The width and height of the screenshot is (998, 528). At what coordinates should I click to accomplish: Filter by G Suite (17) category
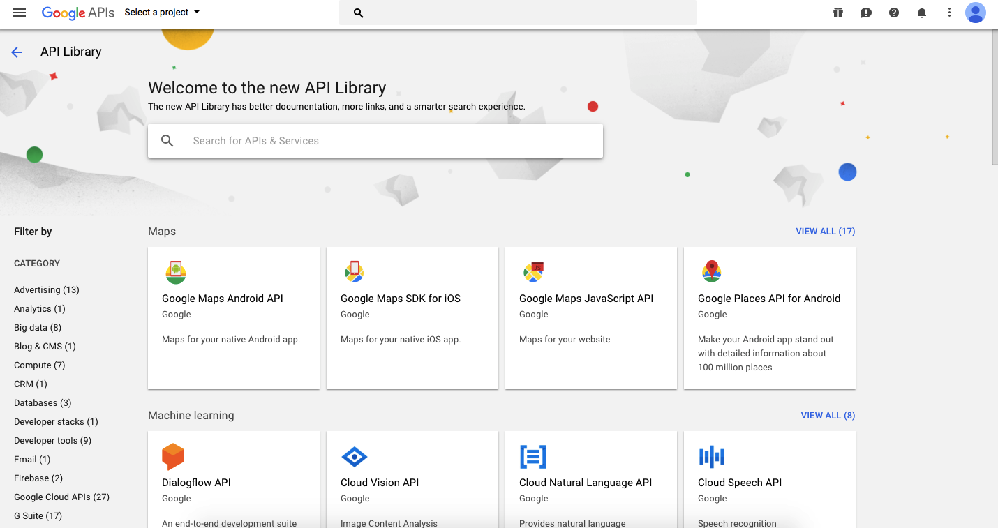[x=38, y=516]
